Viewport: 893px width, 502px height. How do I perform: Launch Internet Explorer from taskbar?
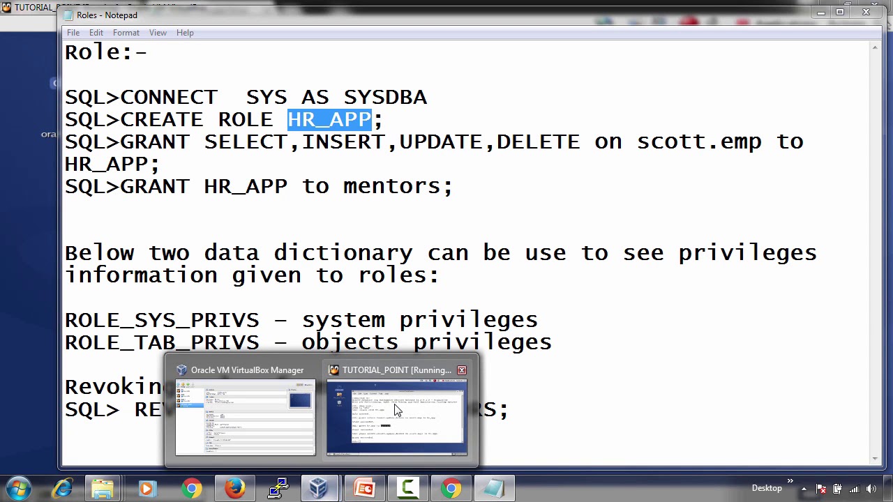point(61,488)
